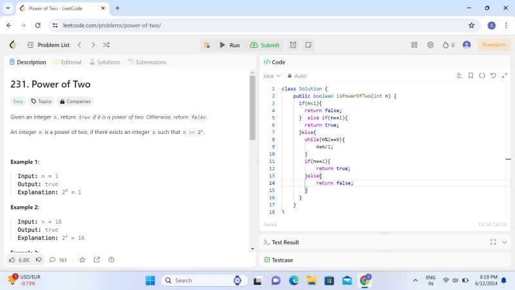This screenshot has width=515, height=290.
Task: Collapse the Test Result panel chevron
Action: (505, 242)
